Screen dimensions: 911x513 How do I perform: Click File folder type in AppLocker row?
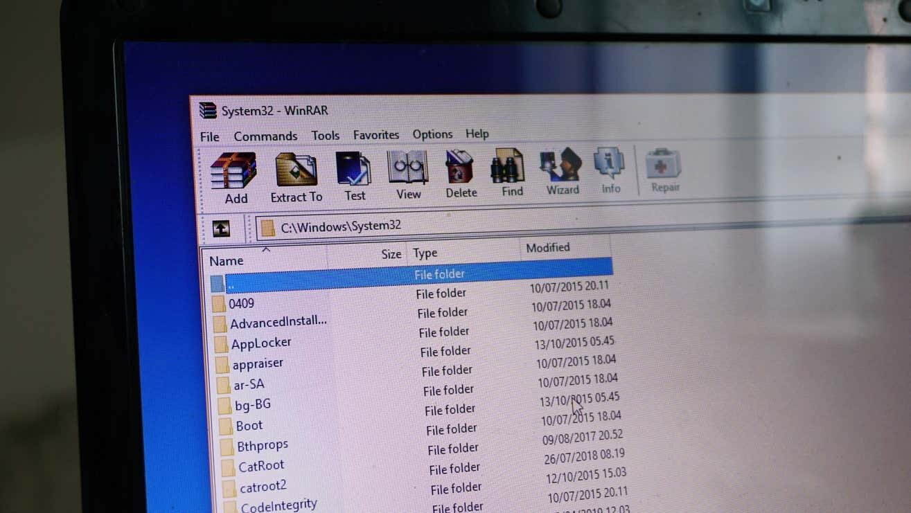coord(445,332)
